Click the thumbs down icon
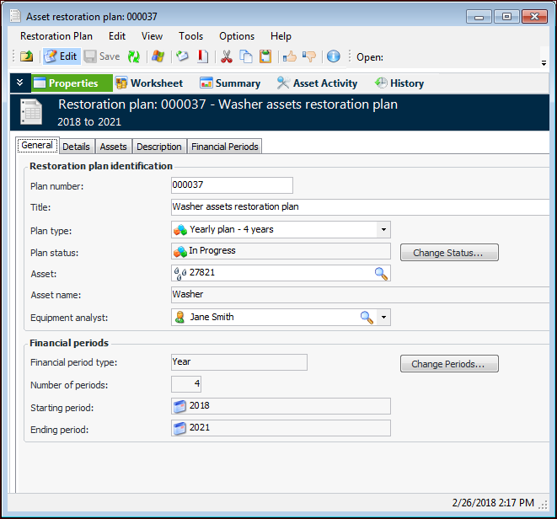557x519 pixels. click(x=309, y=56)
